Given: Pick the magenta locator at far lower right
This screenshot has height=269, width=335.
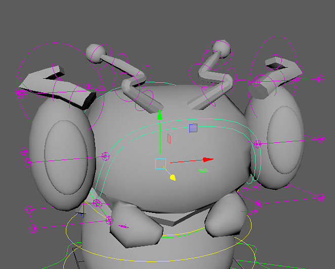Looking at the screenshot, I should [x=321, y=197].
